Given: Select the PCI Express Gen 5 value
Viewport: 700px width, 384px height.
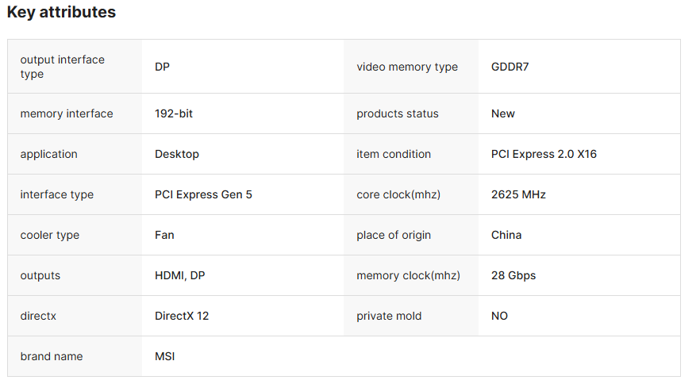Looking at the screenshot, I should [203, 194].
